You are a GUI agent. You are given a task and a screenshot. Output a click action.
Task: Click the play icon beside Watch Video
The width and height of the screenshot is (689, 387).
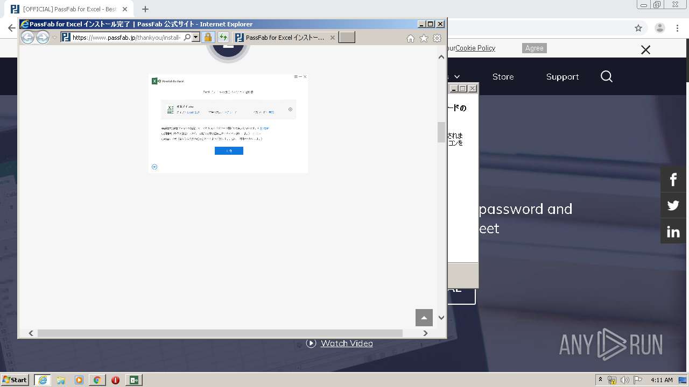coord(311,343)
